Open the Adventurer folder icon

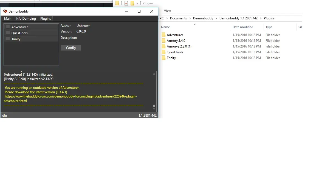[163, 35]
